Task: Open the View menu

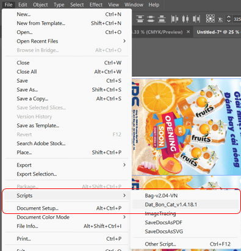Action: tap(113, 4)
